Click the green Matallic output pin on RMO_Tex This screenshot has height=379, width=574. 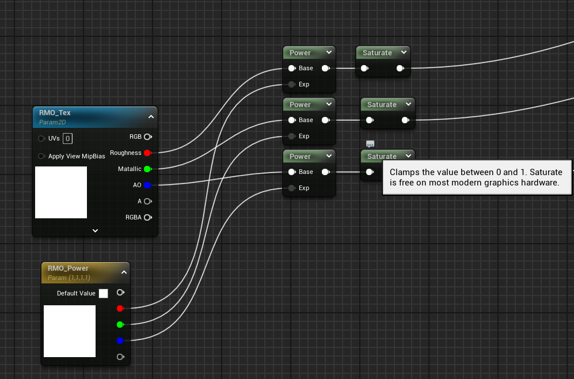148,169
